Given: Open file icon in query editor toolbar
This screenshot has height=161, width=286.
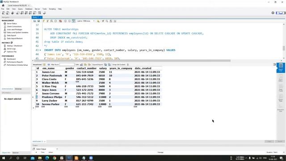Looking at the screenshot, I should pyautogui.click(x=35, y=21).
